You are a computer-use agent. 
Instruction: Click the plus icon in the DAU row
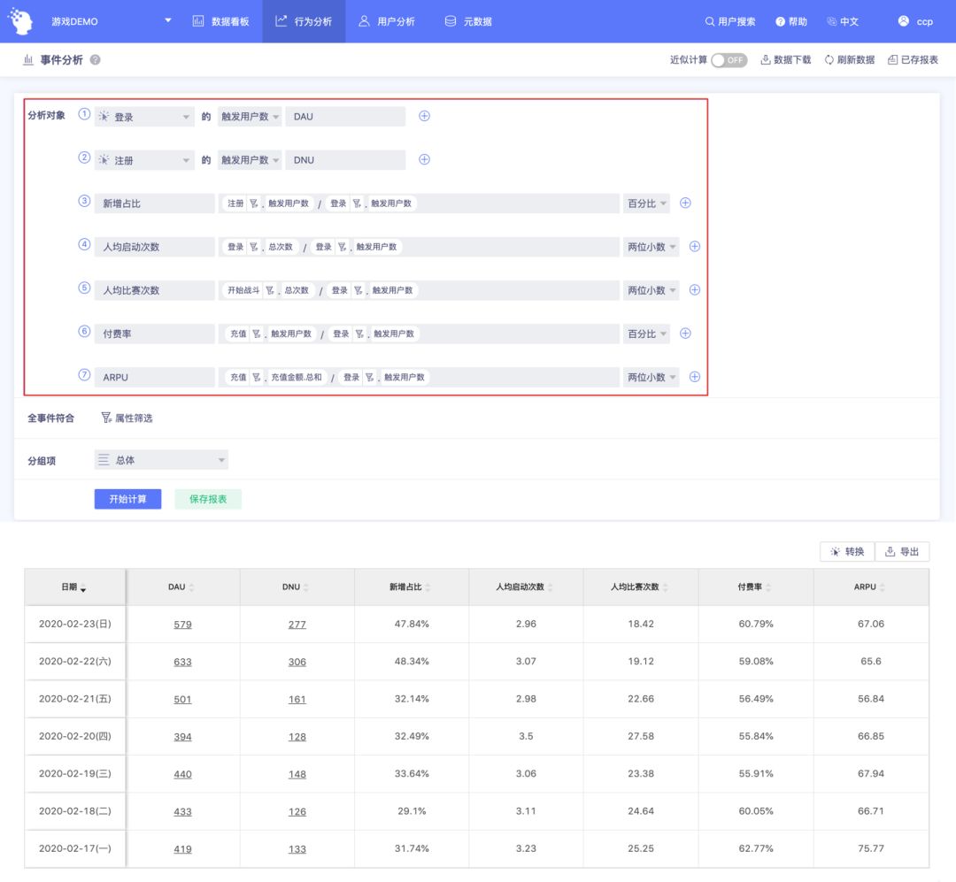tap(424, 116)
